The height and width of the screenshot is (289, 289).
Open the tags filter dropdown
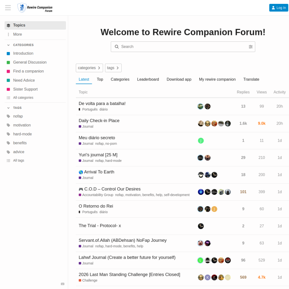click(x=113, y=68)
